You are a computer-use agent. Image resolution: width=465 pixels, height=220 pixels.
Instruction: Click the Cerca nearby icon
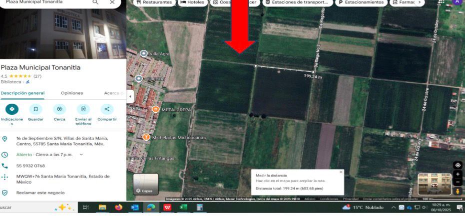click(x=59, y=109)
